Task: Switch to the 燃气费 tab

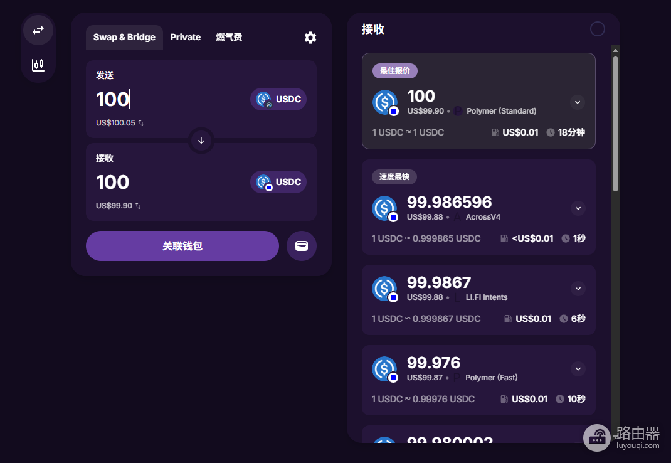Action: tap(229, 37)
